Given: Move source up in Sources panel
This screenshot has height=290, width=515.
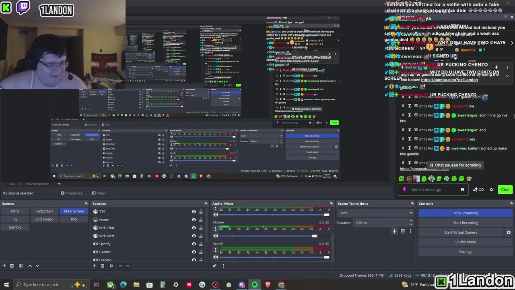Looking at the screenshot, I should 120,266.
